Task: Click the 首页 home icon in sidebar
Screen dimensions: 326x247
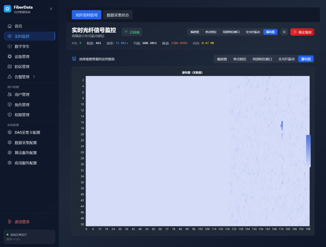Action: (x=10, y=26)
